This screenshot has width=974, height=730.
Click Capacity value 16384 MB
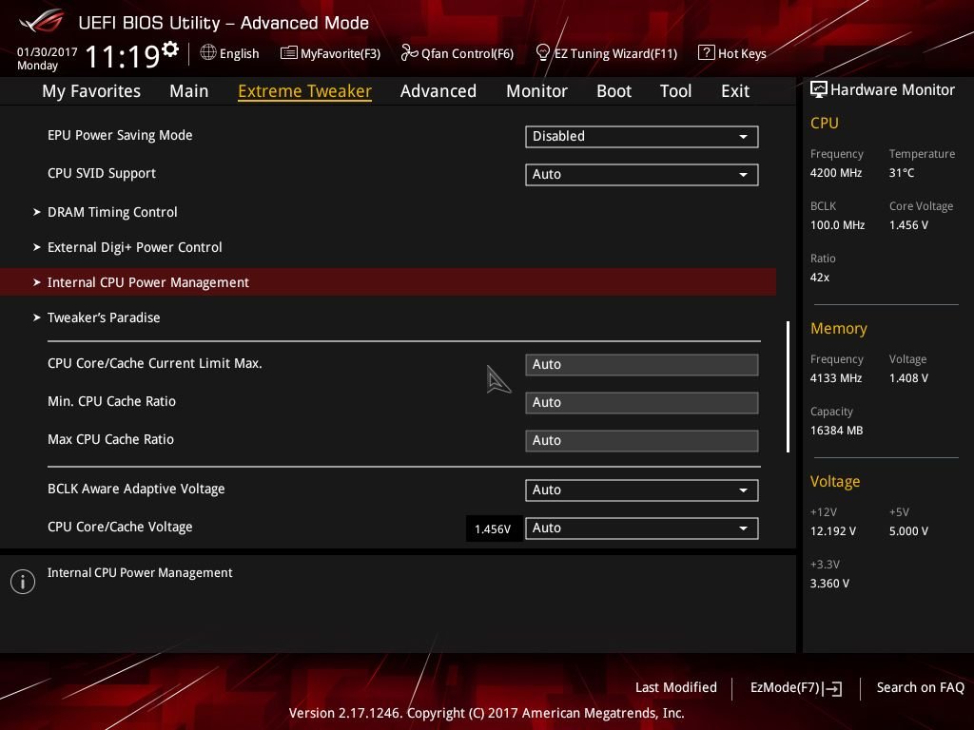point(837,431)
